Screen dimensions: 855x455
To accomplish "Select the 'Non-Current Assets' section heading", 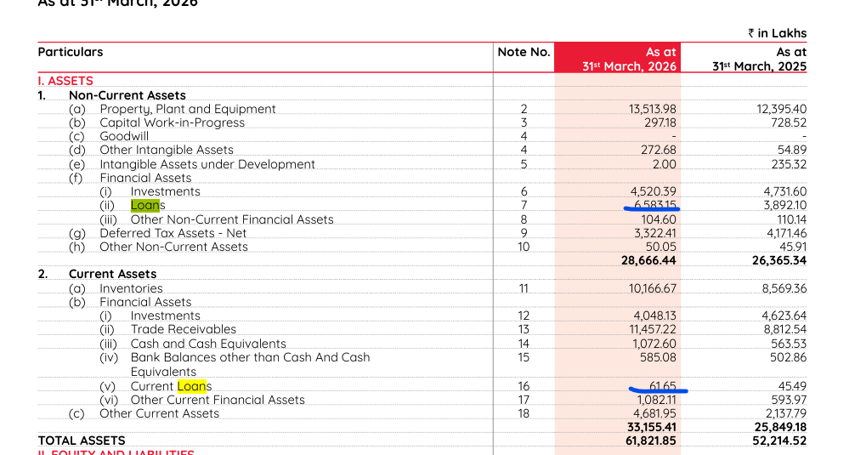I will click(127, 95).
